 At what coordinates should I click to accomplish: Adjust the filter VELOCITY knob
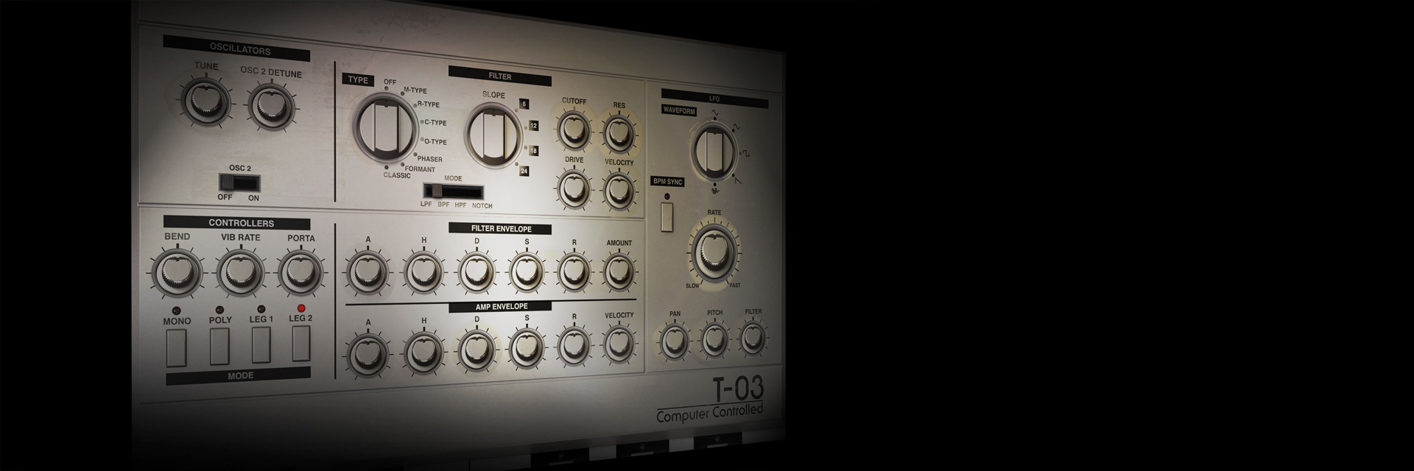point(619,190)
